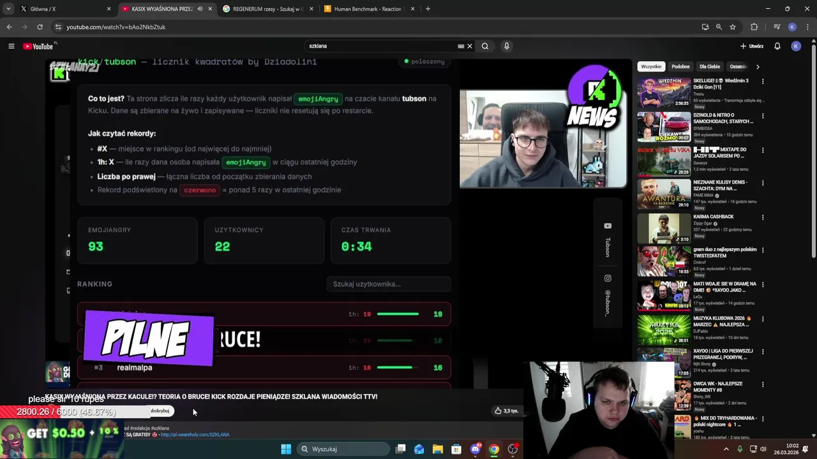Screen dimensions: 817x459
Task: Open Discord from the taskbar
Action: click(475, 449)
